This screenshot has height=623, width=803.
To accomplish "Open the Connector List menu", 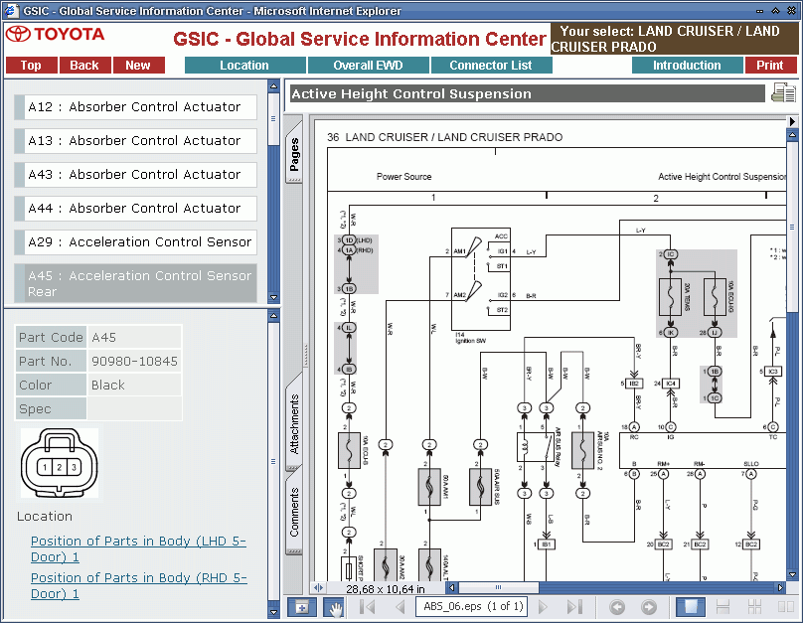I will tap(491, 66).
